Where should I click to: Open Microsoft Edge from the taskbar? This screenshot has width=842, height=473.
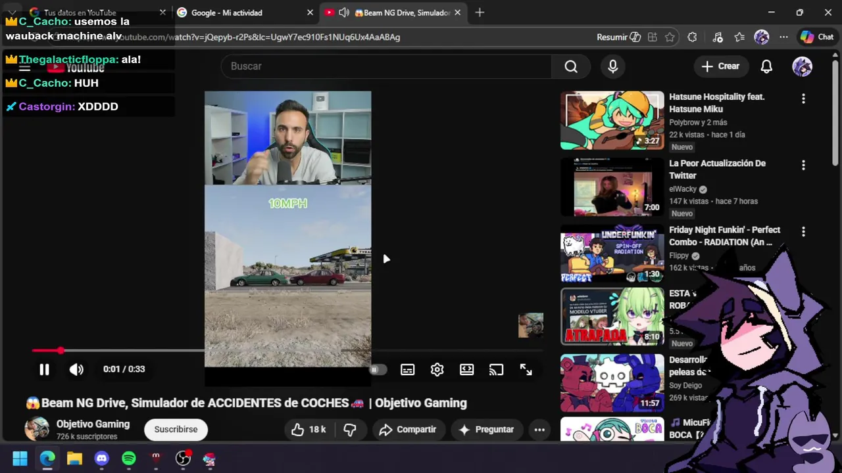pyautogui.click(x=47, y=459)
